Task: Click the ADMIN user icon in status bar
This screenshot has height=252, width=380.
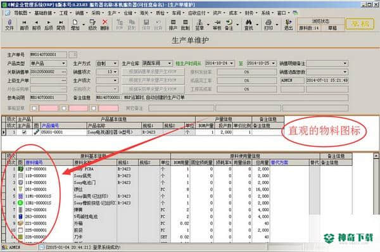Action: click(4, 248)
